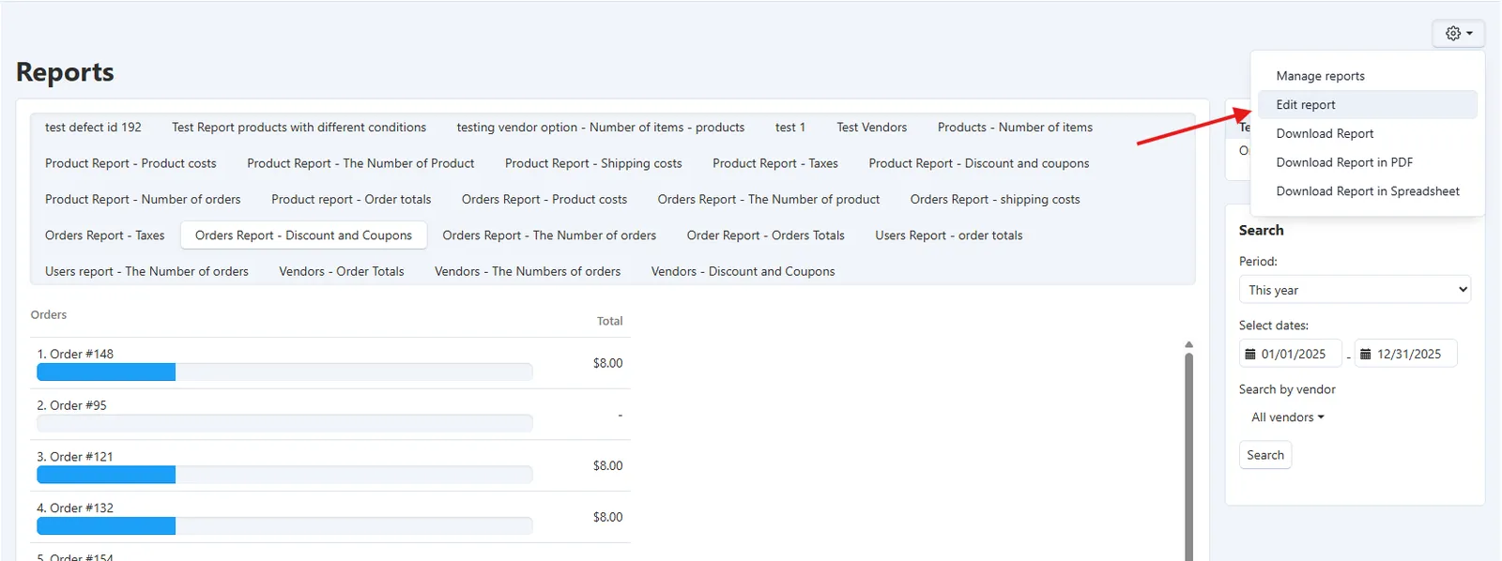
Task: Open Product report - Order totals tab
Action: (351, 200)
